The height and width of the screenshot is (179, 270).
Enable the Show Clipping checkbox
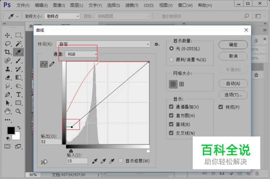121,161
